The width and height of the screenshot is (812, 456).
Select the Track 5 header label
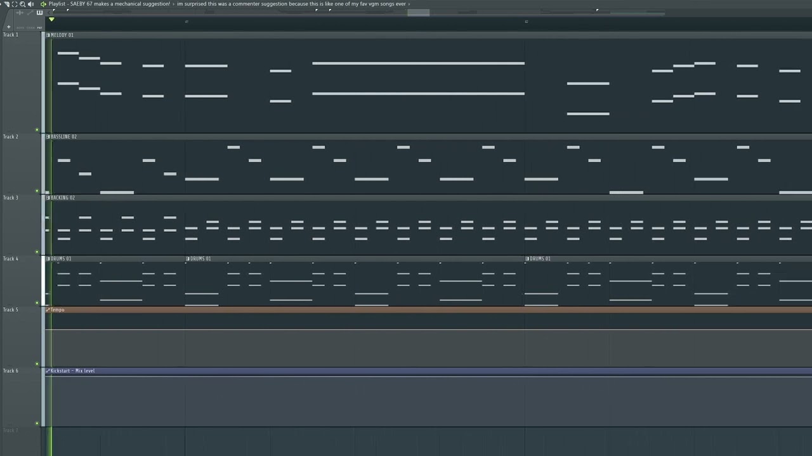[x=11, y=310]
